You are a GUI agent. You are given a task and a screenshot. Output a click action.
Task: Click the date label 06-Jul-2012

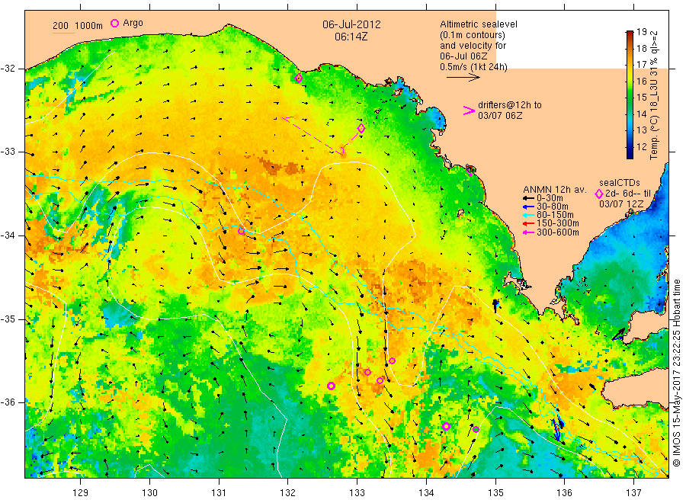click(351, 24)
